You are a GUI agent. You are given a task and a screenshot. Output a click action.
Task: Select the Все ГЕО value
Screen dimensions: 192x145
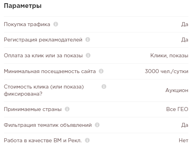[177, 109]
